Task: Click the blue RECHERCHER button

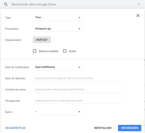Action: [130, 128]
